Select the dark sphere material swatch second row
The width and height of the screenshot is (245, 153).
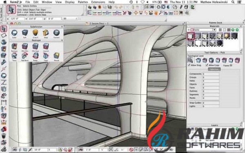220,43
